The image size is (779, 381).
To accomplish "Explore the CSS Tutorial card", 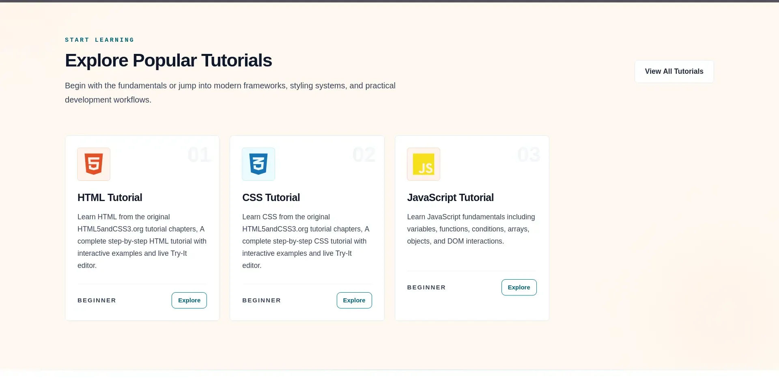I will tap(354, 300).
